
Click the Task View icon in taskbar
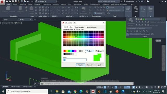(x=51, y=91)
